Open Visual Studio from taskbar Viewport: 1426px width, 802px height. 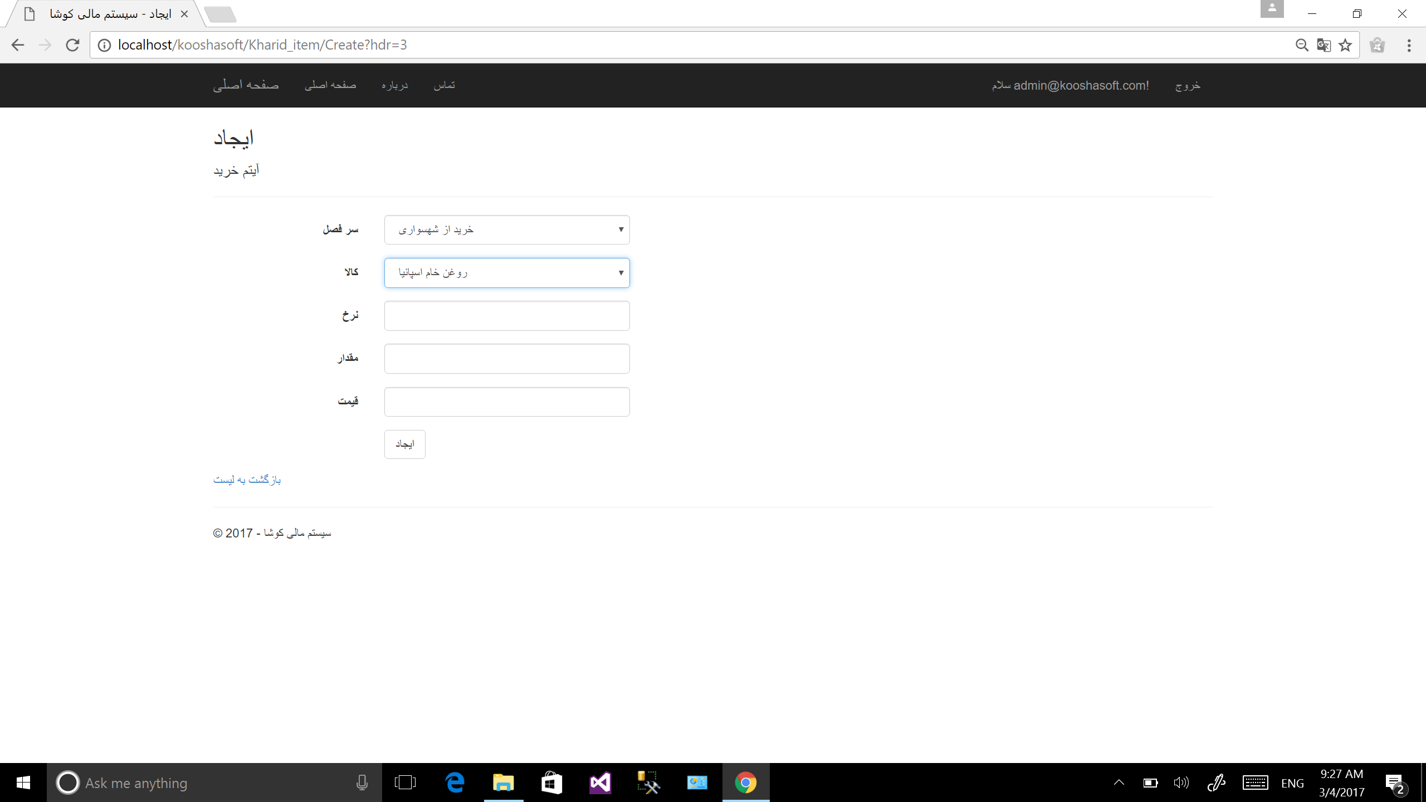click(x=600, y=783)
